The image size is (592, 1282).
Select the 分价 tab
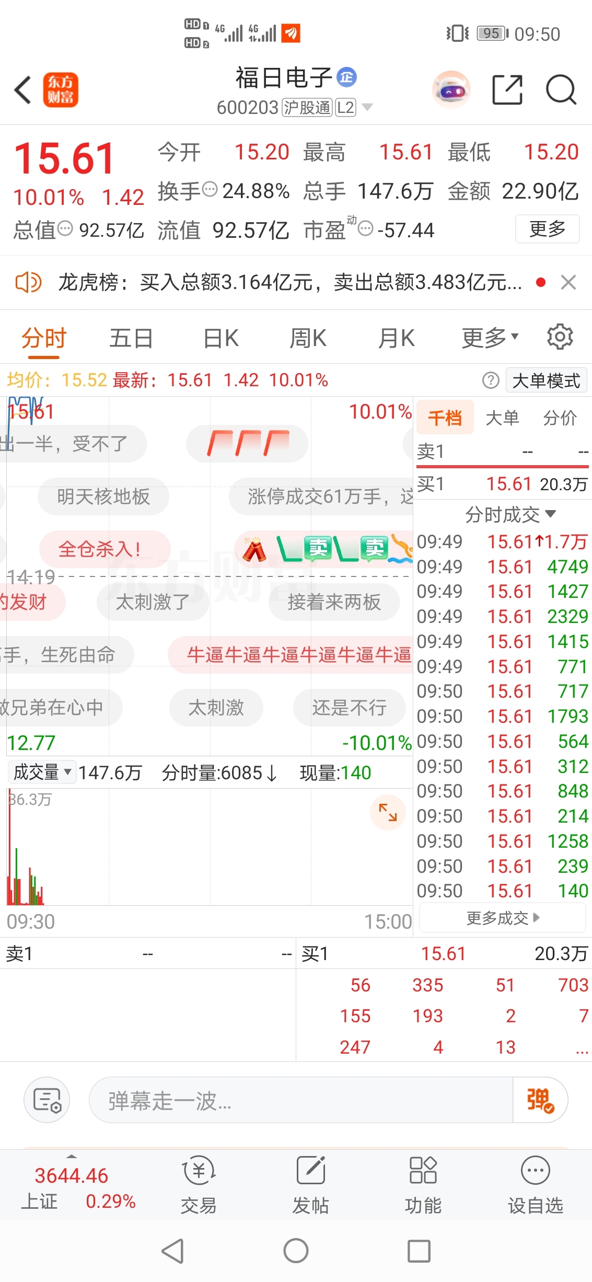pos(560,418)
